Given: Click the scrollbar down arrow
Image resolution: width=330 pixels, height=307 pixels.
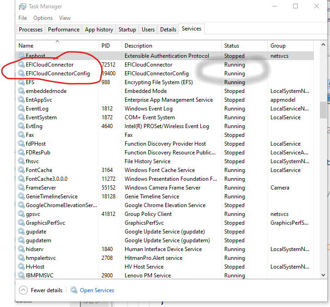Looking at the screenshot, I should [323, 275].
